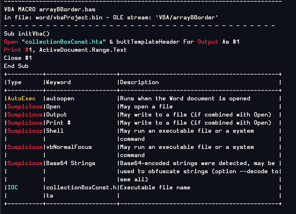Click the Keyword column header
Screen dimensions: 296x214
tap(58, 82)
